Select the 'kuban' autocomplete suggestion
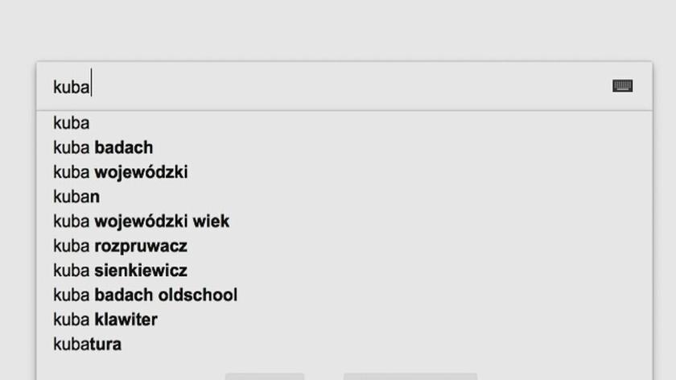The width and height of the screenshot is (676, 380). [76, 196]
